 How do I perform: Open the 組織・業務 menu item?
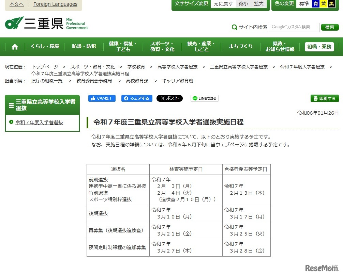click(319, 47)
